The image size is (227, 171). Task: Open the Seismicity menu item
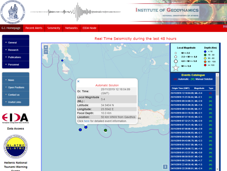[x=54, y=28]
